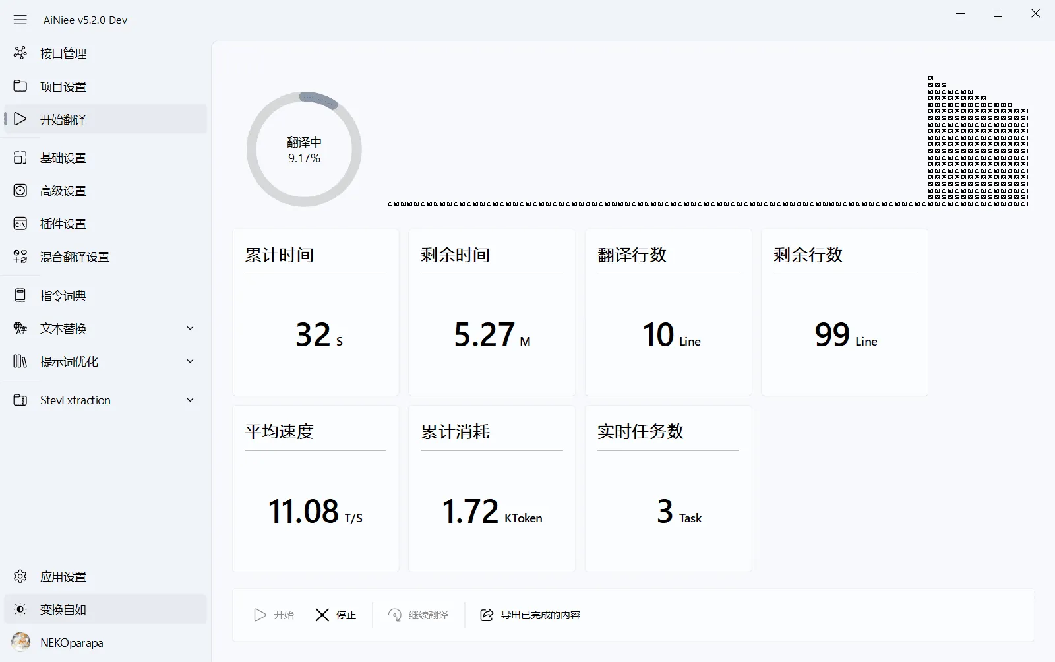
Task: Click the 项目设置 folder icon
Action: tap(20, 86)
